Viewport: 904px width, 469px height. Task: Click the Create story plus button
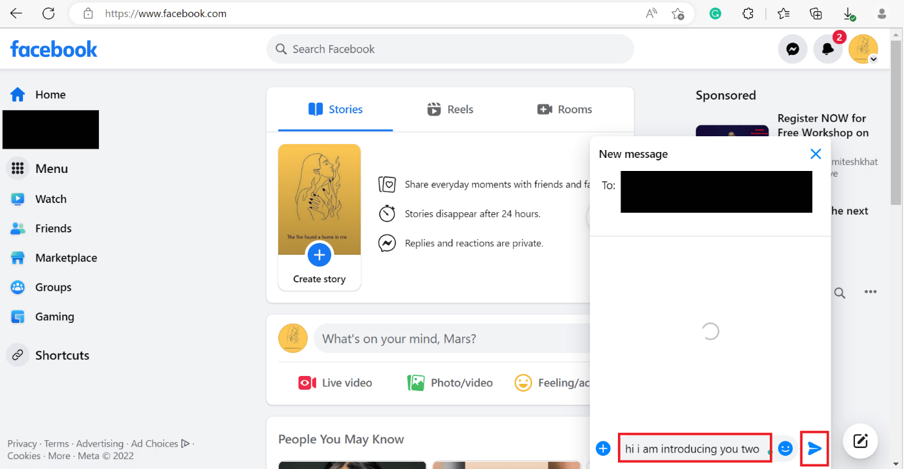point(319,255)
